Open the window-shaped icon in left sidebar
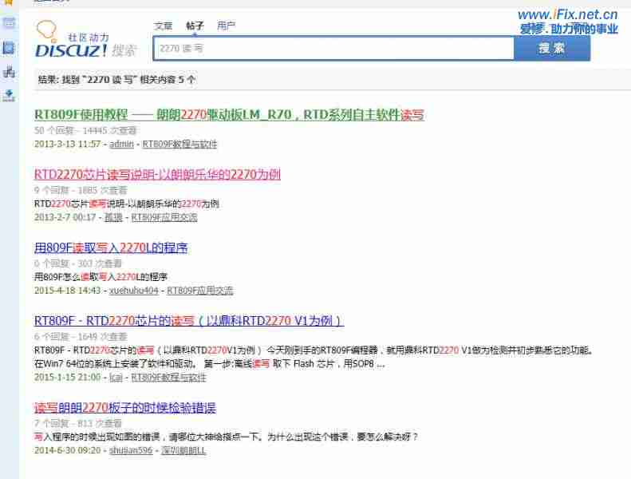Viewport: 631px width, 479px height. click(x=9, y=23)
